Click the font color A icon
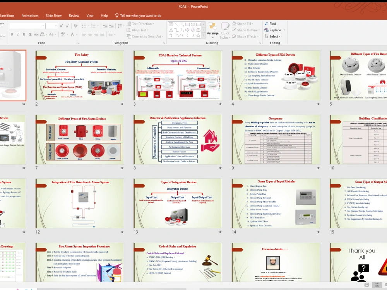Viewport: 387px width, 290px height. click(x=73, y=34)
